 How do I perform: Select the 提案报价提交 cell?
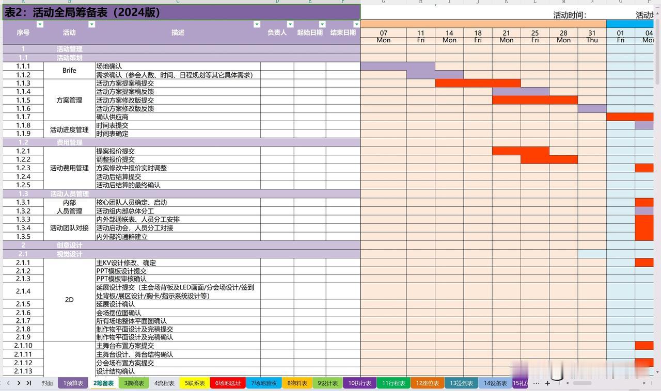coord(178,151)
